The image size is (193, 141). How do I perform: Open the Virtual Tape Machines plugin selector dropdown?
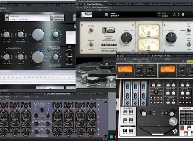point(101,8)
